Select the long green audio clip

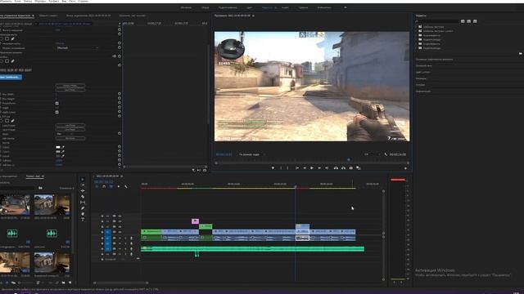(252, 248)
